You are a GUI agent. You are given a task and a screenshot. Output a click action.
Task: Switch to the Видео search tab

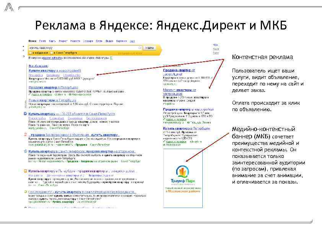point(109,41)
